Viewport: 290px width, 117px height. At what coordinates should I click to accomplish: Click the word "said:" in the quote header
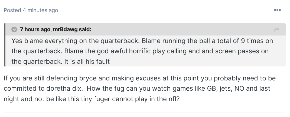[85, 29]
